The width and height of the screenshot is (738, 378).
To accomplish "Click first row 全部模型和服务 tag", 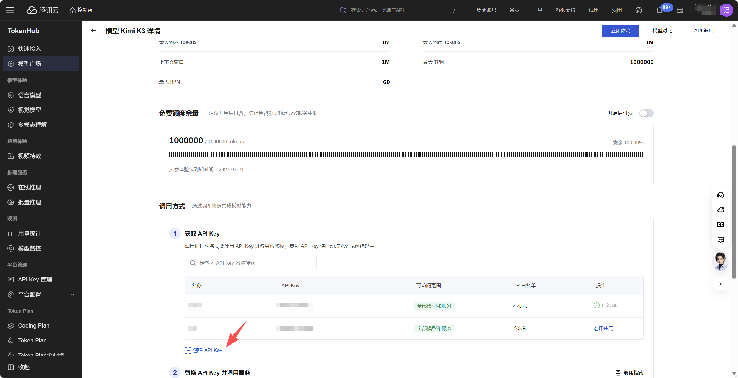I will (434, 306).
